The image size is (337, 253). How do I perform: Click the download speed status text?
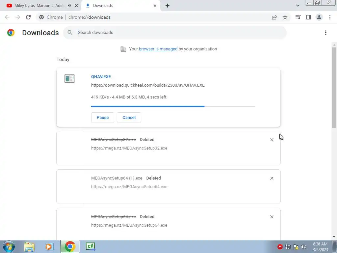pos(129,97)
